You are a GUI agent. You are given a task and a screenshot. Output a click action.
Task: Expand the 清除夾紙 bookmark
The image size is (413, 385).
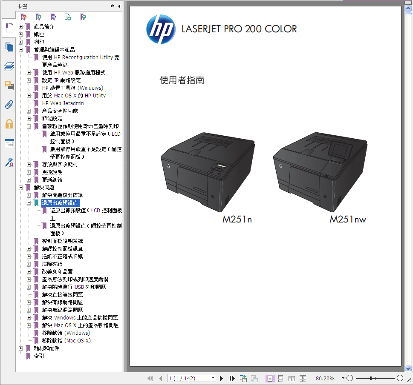click(x=29, y=264)
